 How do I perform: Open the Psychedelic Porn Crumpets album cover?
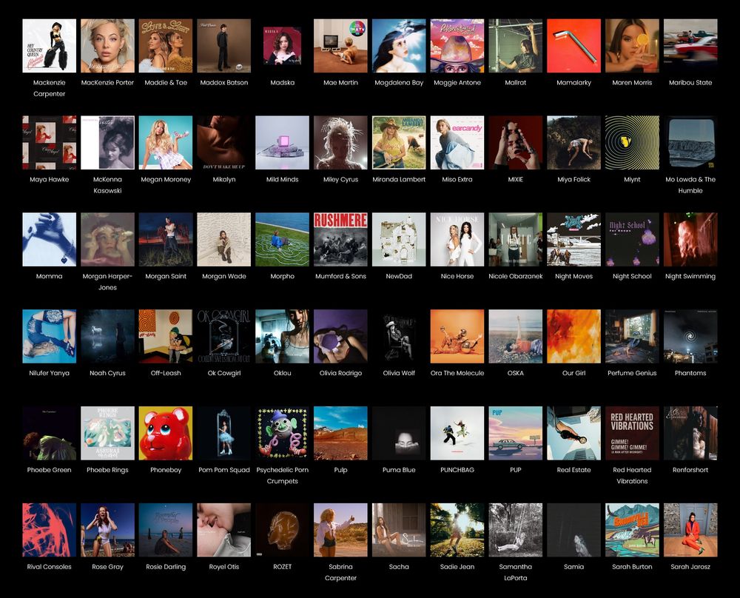click(x=282, y=433)
